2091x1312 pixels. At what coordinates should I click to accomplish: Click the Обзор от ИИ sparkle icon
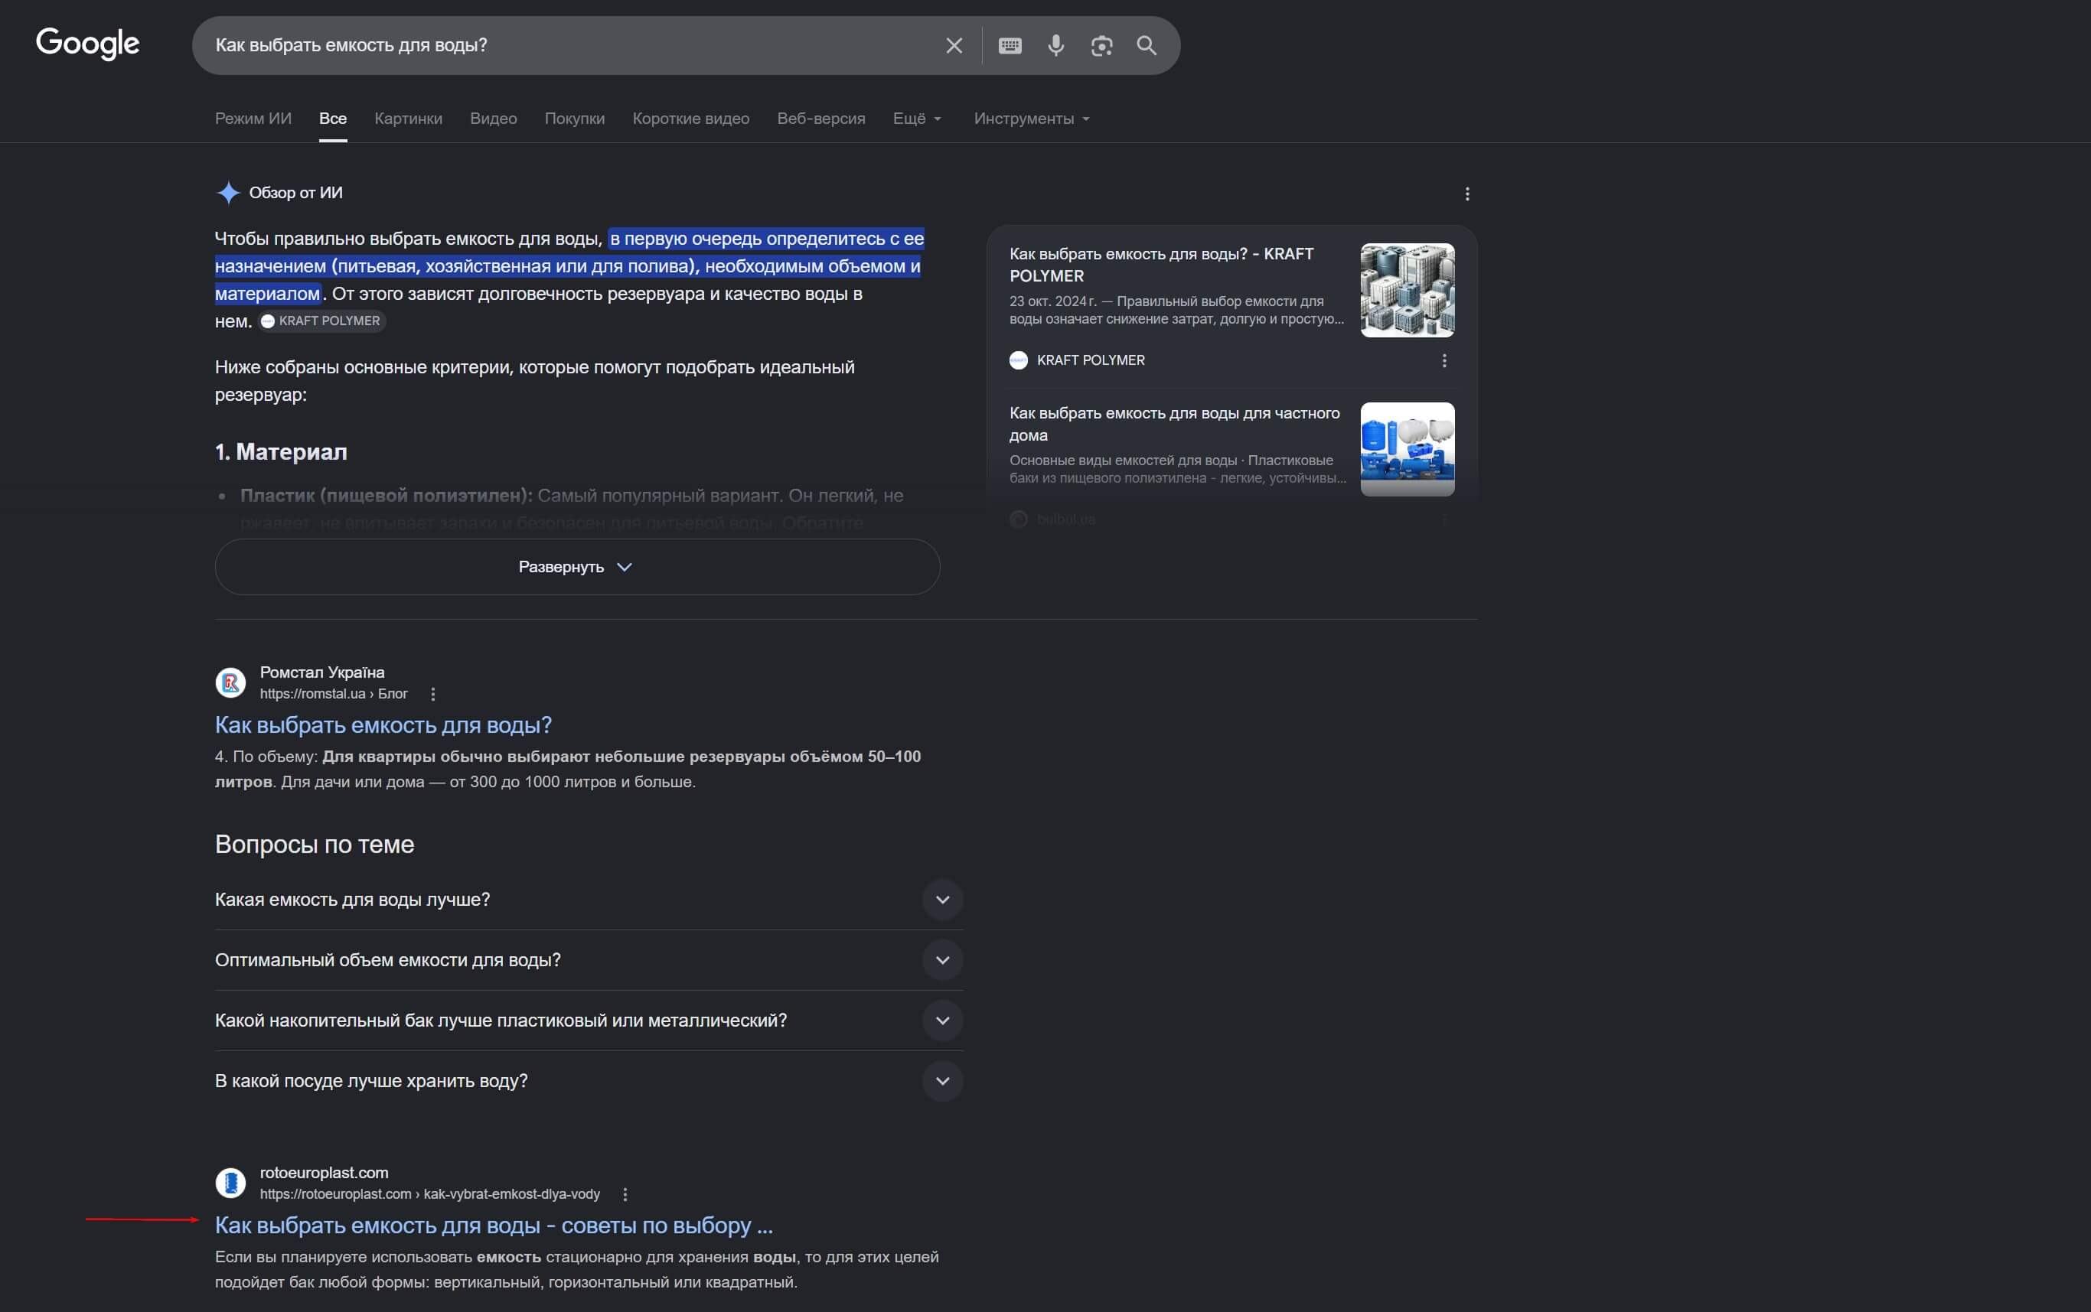(x=228, y=193)
